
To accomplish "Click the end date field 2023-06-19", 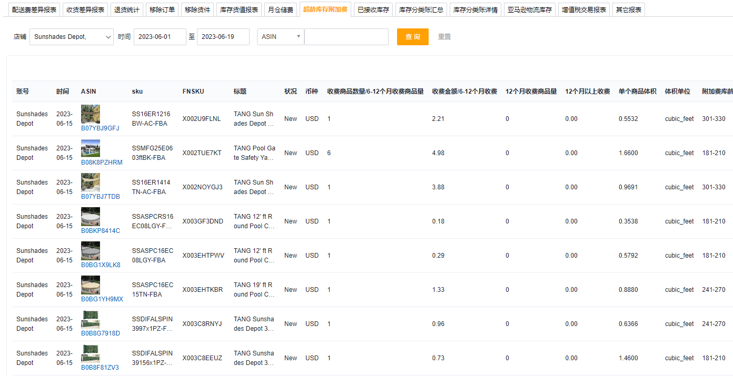I will 223,37.
